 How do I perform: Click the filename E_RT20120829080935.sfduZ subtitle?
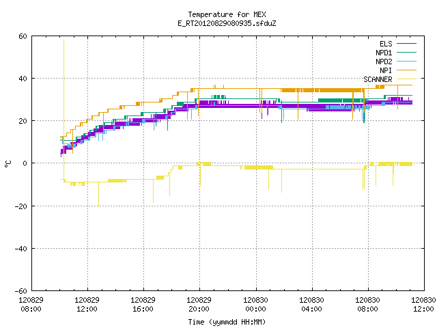[227, 23]
